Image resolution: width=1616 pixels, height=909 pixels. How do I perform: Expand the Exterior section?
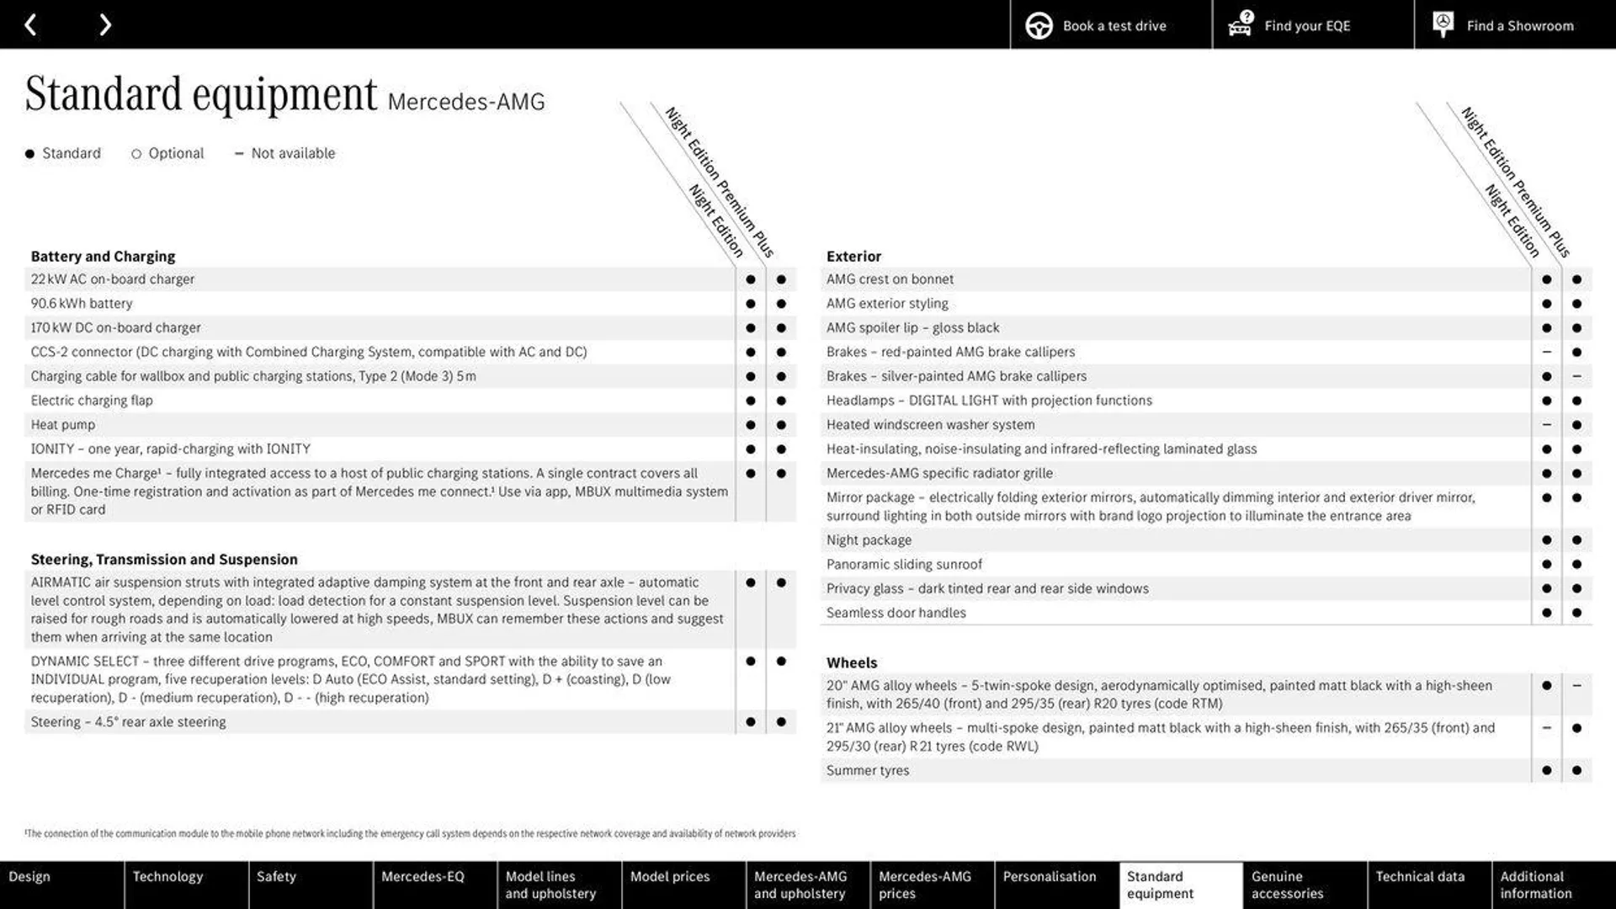853,257
